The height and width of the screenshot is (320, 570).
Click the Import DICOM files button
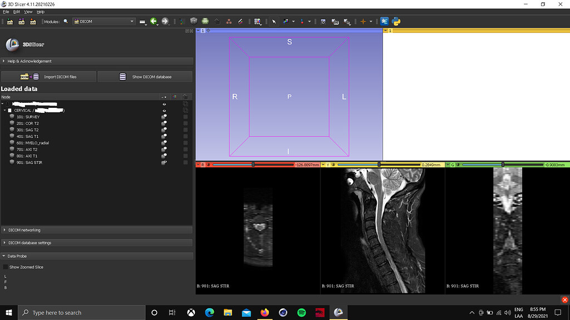pos(48,76)
